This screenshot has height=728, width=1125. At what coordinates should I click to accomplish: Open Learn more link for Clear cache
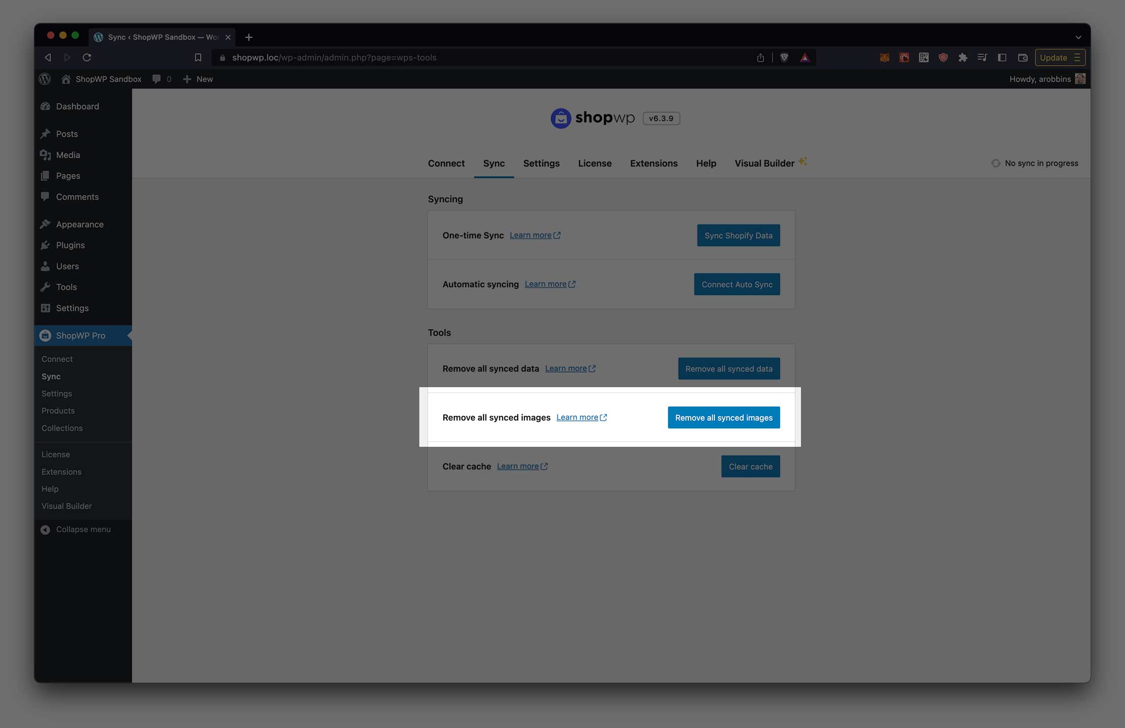pos(522,466)
